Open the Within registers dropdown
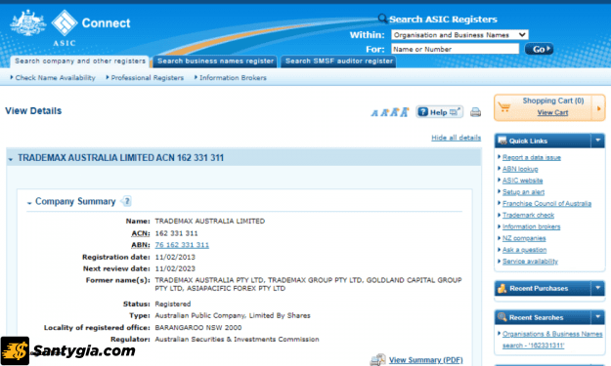 point(459,35)
